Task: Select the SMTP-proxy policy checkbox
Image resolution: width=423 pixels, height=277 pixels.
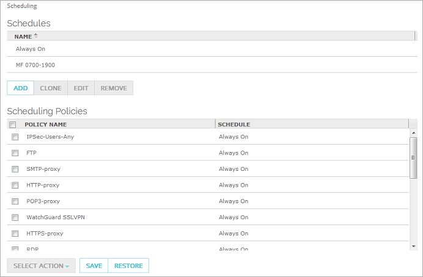Action: (x=15, y=169)
